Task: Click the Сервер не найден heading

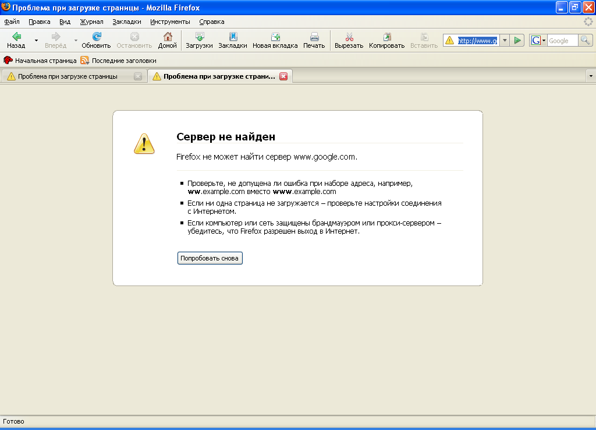Action: (x=226, y=136)
